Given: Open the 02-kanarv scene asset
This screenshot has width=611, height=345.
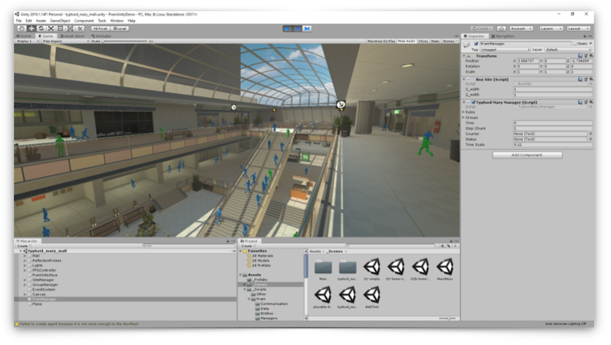Looking at the screenshot, I should click(396, 270).
